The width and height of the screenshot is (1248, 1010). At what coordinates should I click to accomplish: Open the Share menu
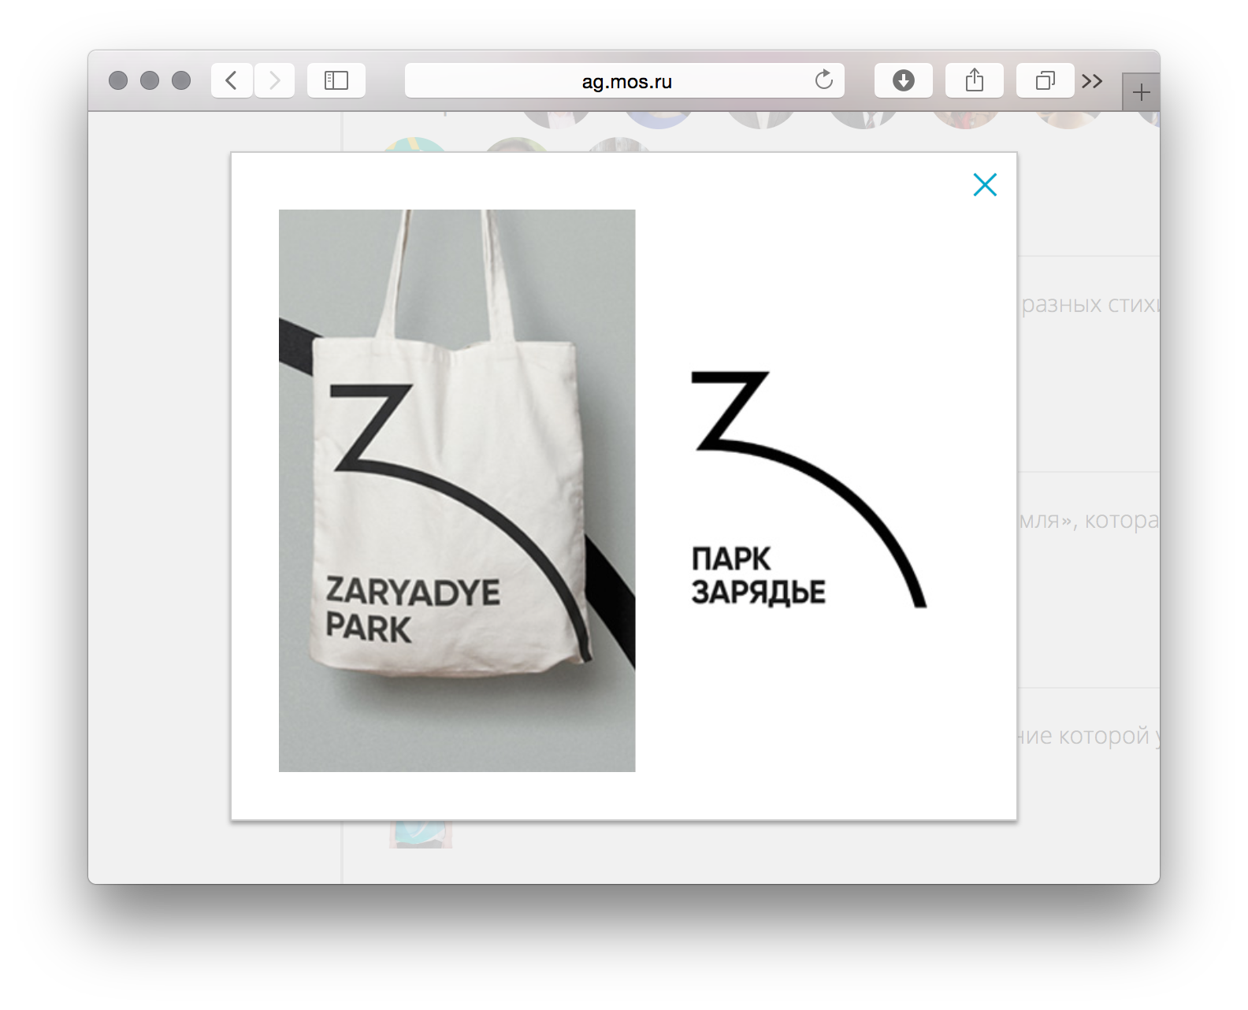(975, 80)
